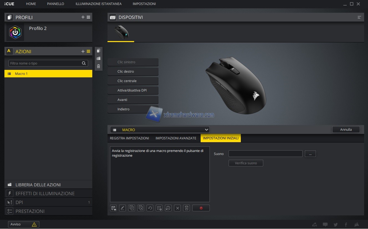Click the trash icon in macro event toolbar
Screen dimensions: 368x229
tap(186, 208)
